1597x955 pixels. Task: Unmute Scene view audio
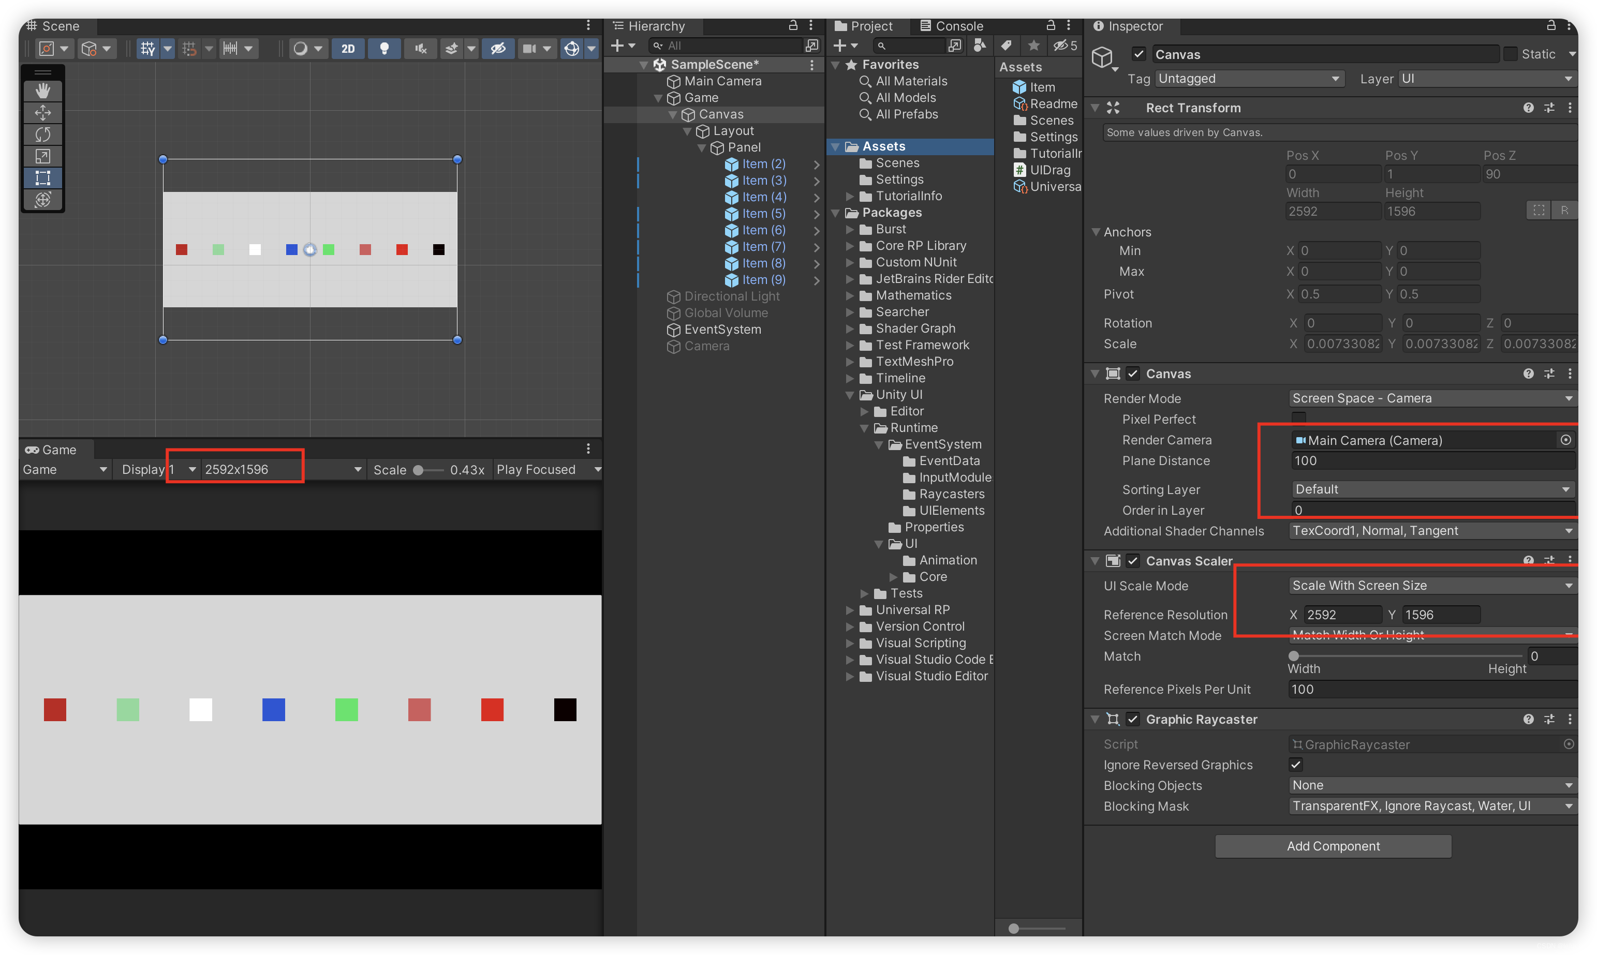[420, 48]
